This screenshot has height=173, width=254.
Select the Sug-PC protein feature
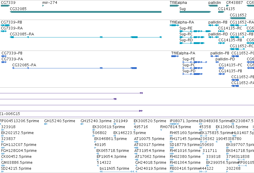pyautogui.click(x=193, y=68)
